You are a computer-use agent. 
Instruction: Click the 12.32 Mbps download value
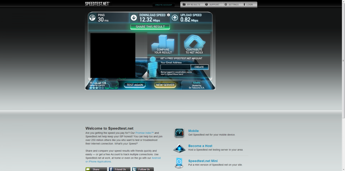(150, 20)
